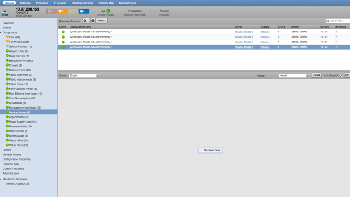This screenshot has width=350, height=197.
Task: Click event status icon for chassis-3/blade-7 row
Action: [63, 32]
